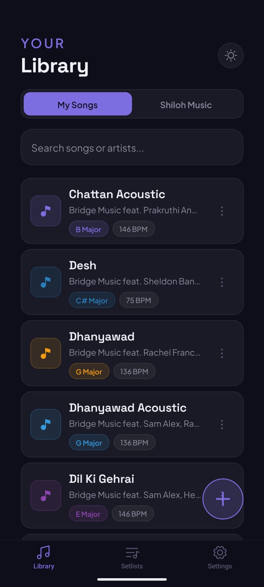This screenshot has height=587, width=264.
Task: Tap the purple plus add-song button
Action: point(223,499)
